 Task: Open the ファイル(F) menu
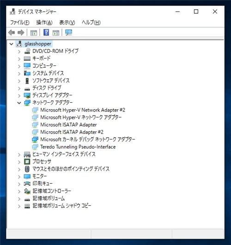tap(20, 23)
